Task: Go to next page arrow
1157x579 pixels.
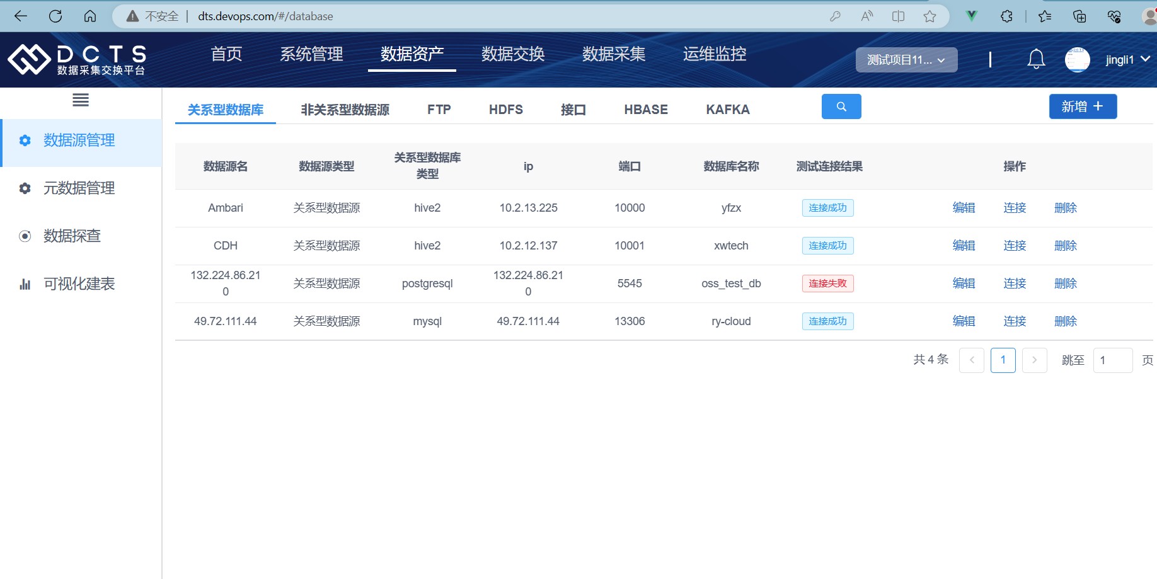Action: 1035,360
